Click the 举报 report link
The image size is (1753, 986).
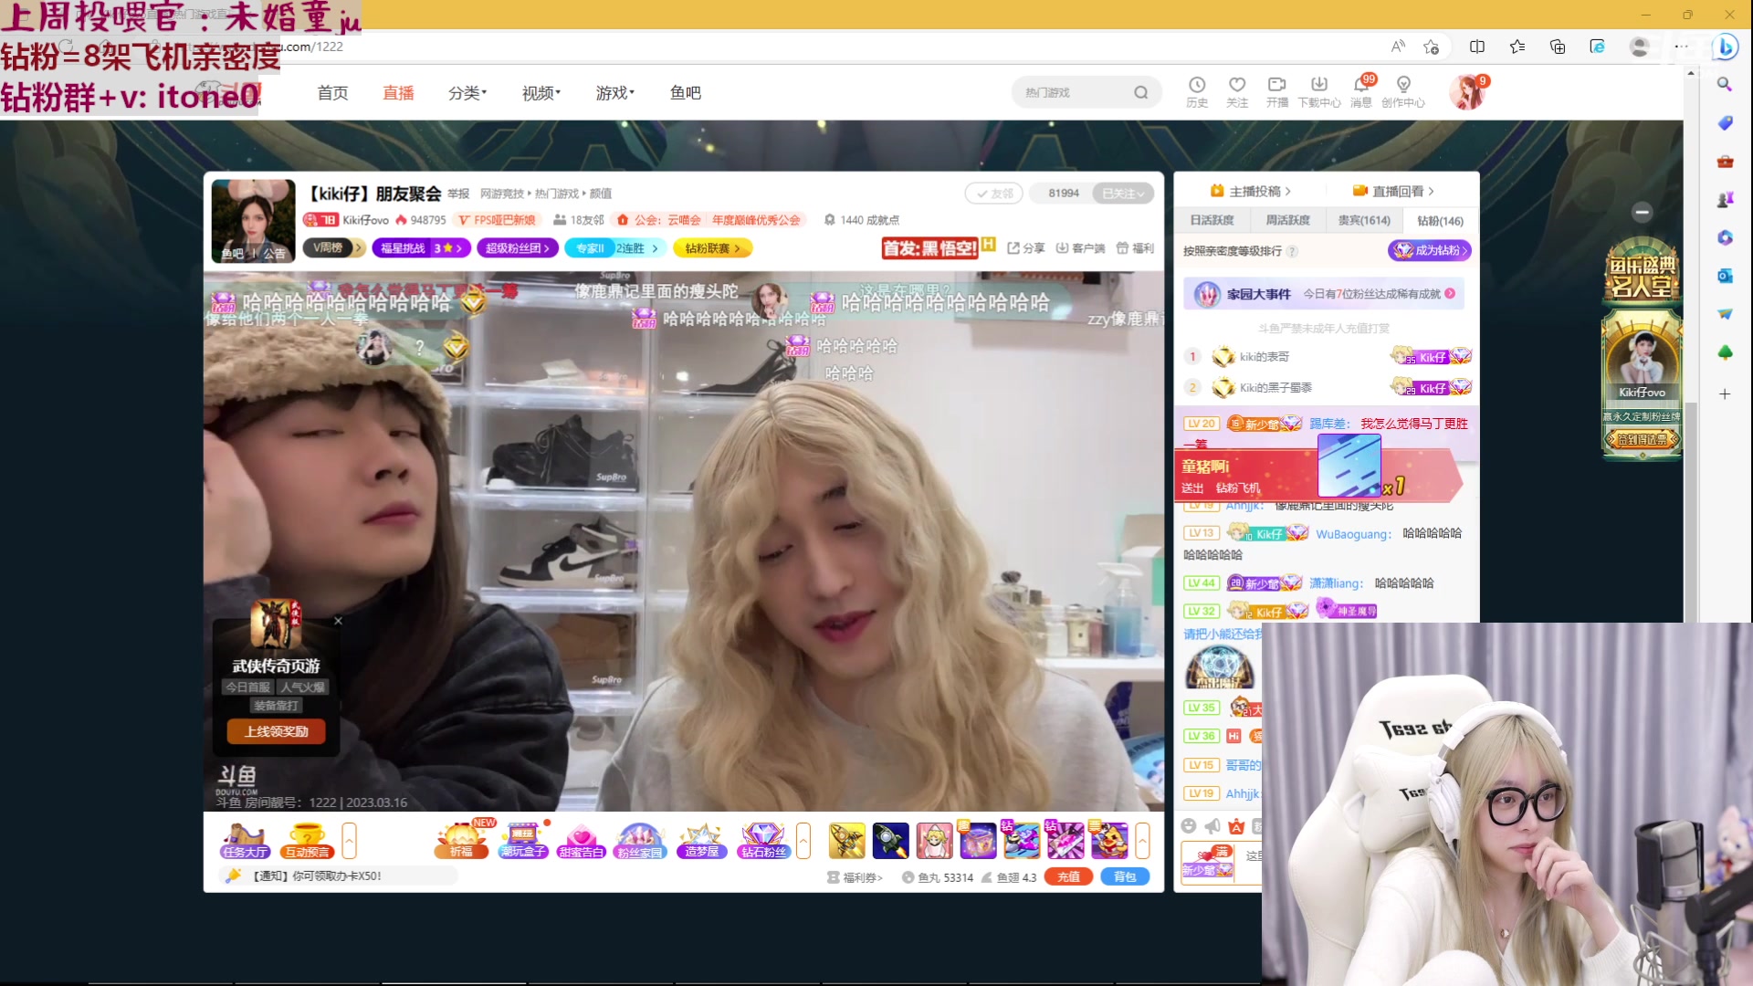(458, 194)
